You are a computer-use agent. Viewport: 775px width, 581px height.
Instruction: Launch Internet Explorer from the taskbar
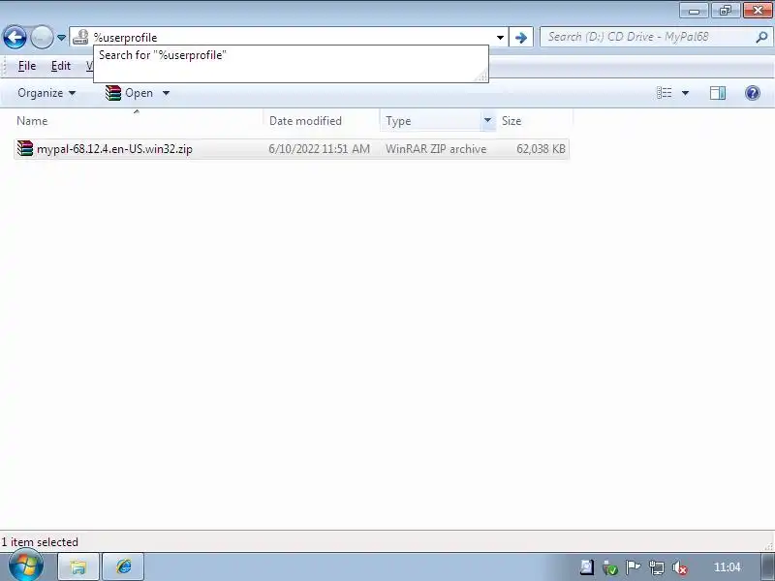123,566
